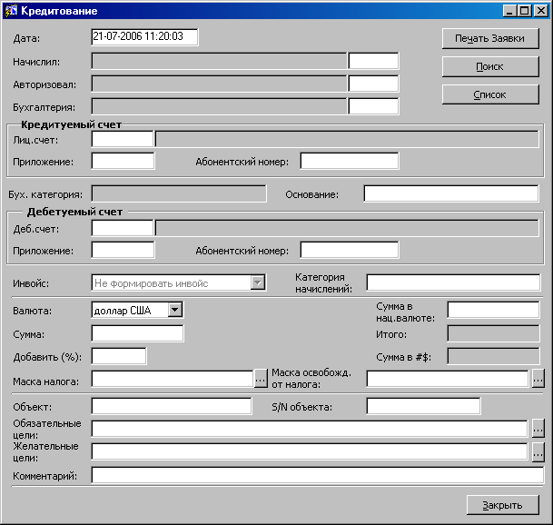The height and width of the screenshot is (525, 553).
Task: Click the Дебетуемый счет group heading
Action: tap(74, 212)
